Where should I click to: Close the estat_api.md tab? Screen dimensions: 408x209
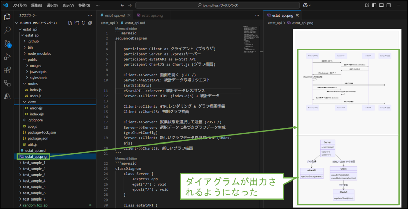(x=129, y=15)
